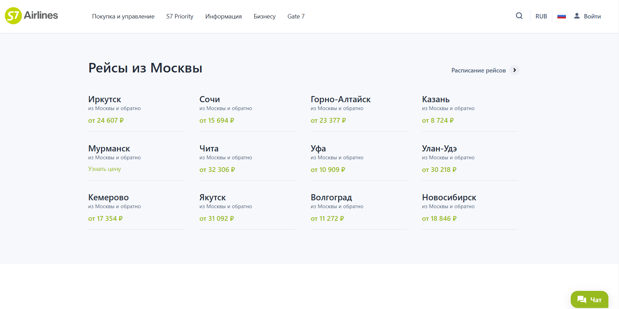Screen dimensions: 619x309
Task: Open the RUB currency selector
Action: 541,16
